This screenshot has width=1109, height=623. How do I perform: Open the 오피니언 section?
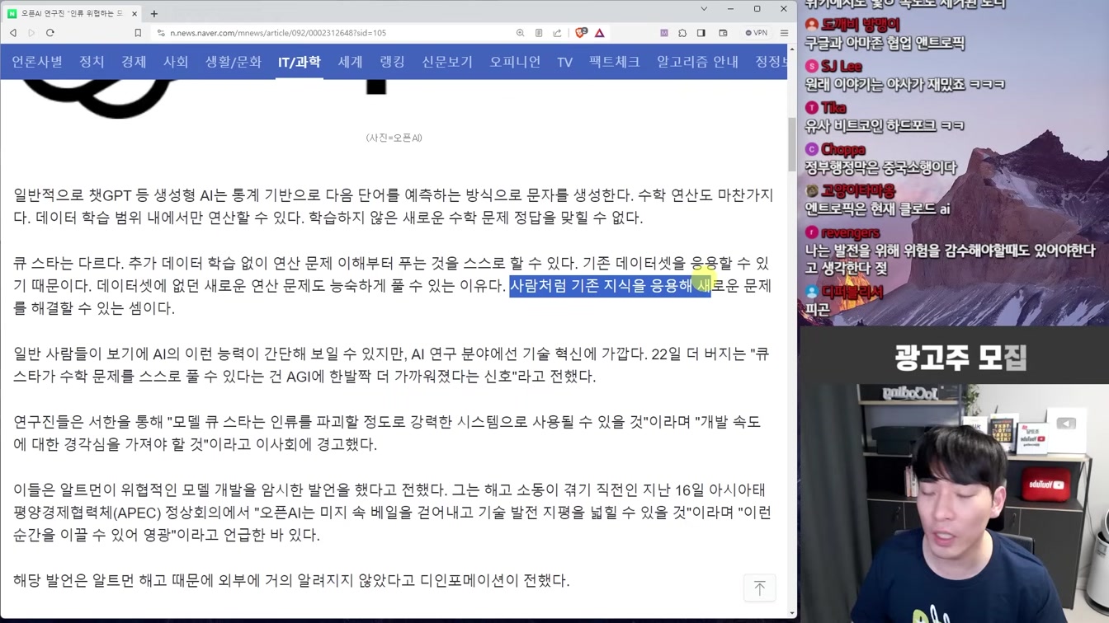click(x=515, y=62)
